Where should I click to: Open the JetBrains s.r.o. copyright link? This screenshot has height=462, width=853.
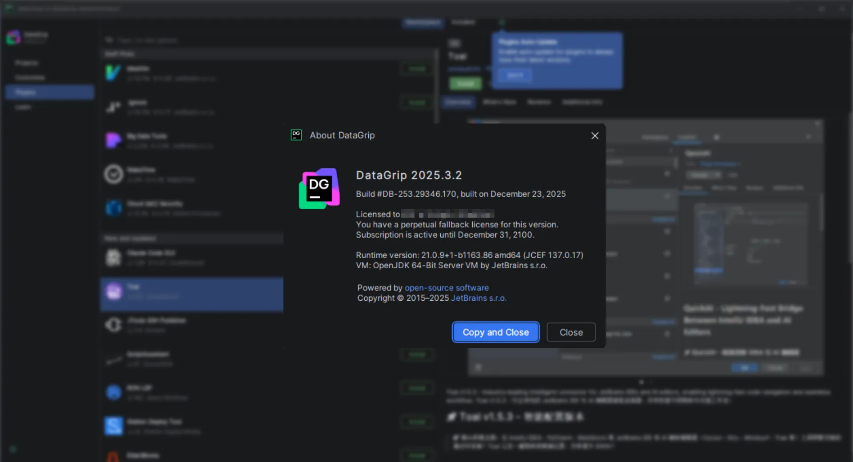coord(479,298)
